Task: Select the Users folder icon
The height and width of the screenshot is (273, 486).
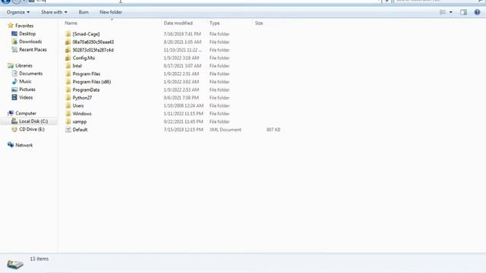Action: click(68, 105)
